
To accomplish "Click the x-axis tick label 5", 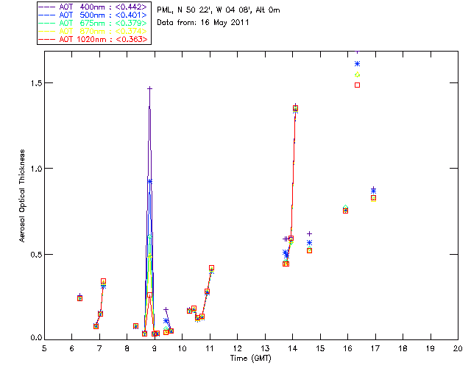I will (x=44, y=348).
